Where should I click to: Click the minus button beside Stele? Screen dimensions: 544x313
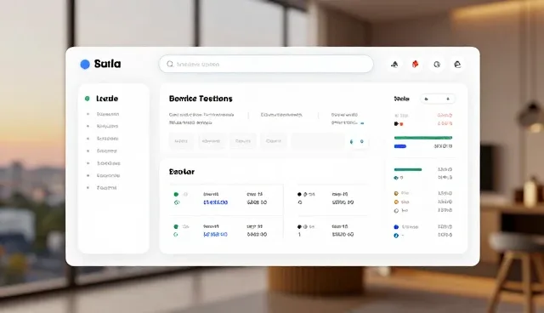coord(427,99)
